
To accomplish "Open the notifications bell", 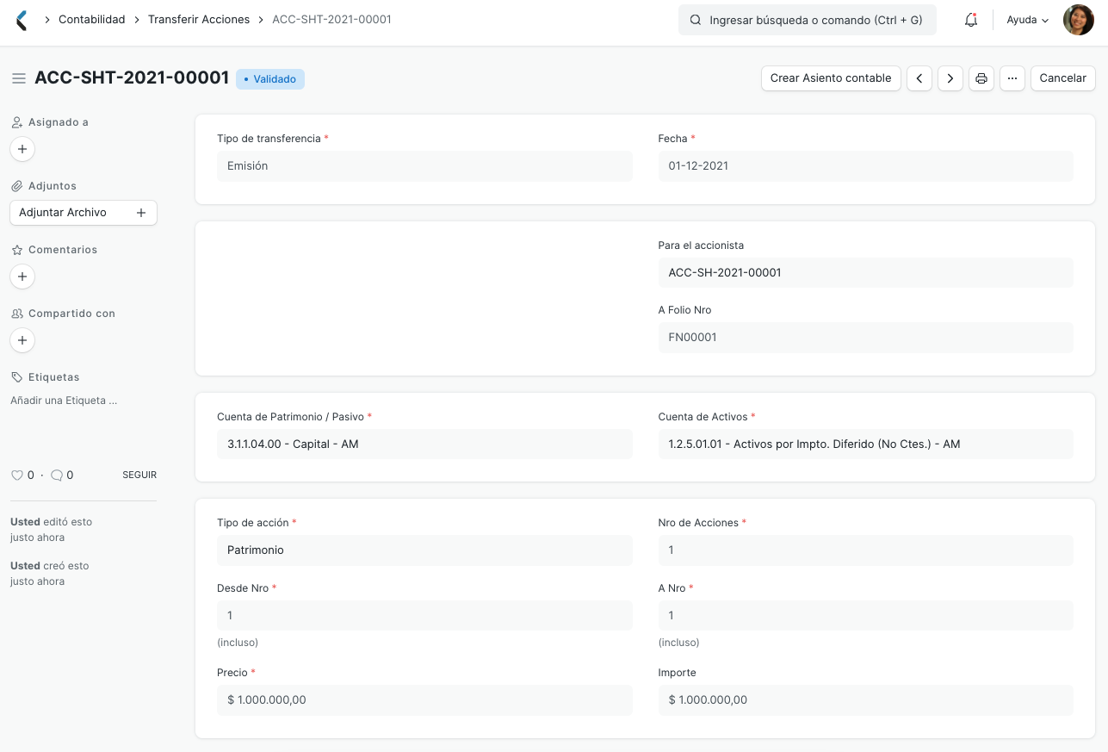I will coord(971,20).
